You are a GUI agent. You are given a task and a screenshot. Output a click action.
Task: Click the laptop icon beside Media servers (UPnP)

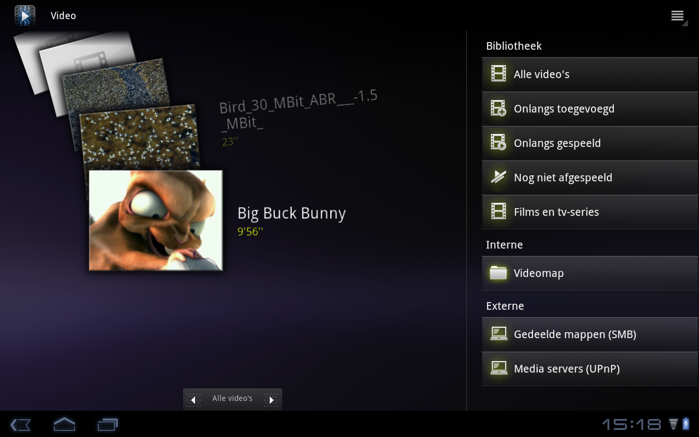pos(499,368)
